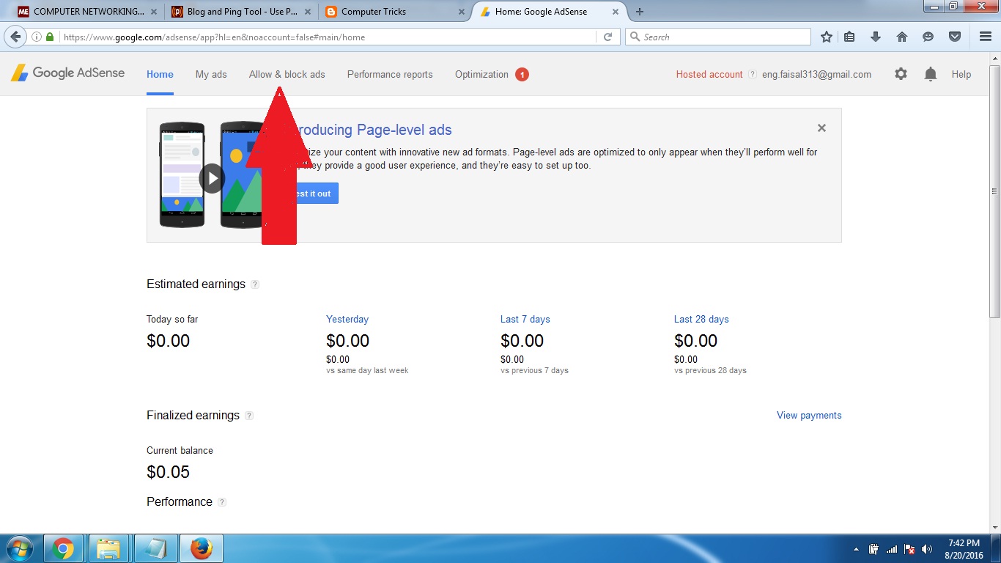Open the notepad icon in taskbar
The height and width of the screenshot is (563, 1001).
click(155, 548)
